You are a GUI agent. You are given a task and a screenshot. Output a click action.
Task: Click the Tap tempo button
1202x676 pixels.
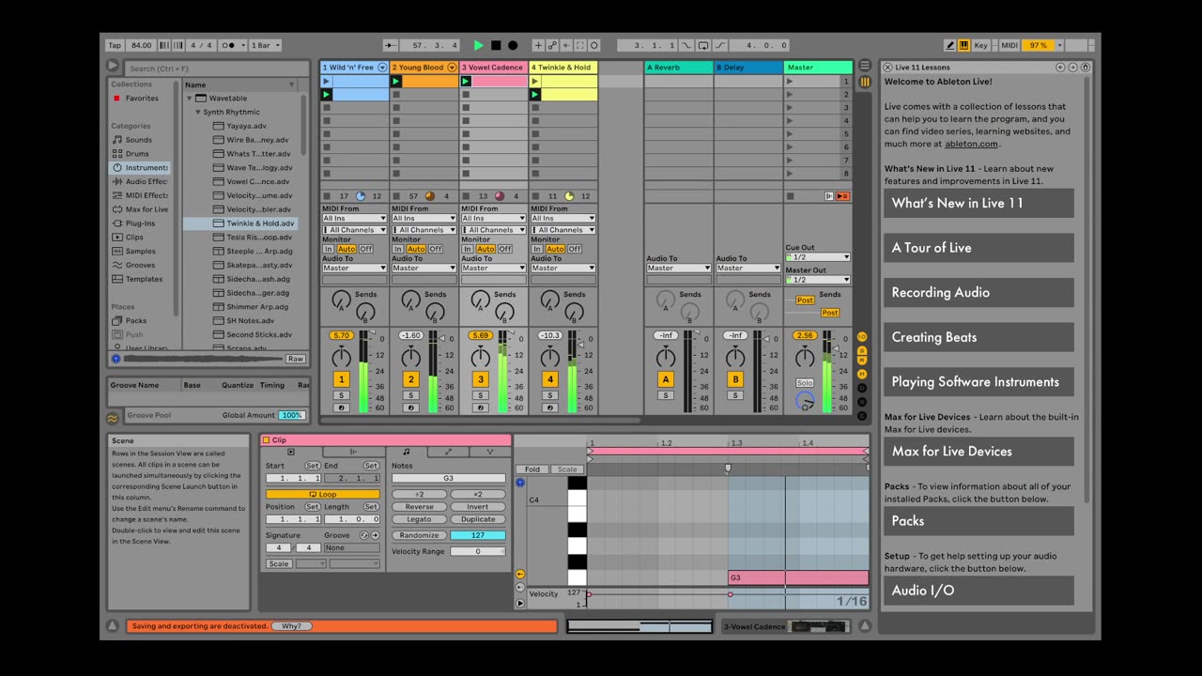click(115, 45)
